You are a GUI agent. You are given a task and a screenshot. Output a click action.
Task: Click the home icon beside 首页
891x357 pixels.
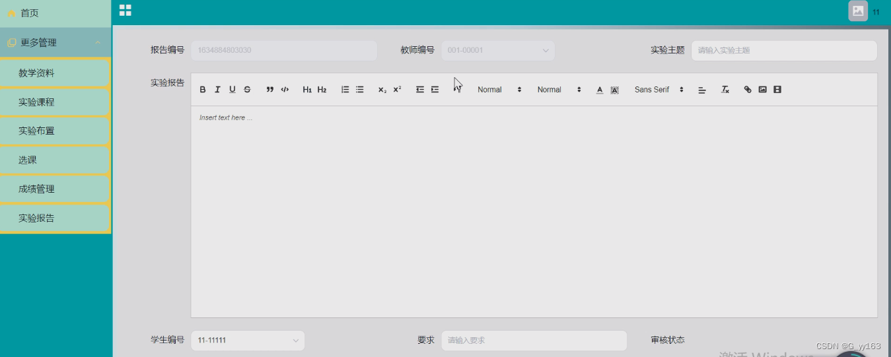click(11, 13)
